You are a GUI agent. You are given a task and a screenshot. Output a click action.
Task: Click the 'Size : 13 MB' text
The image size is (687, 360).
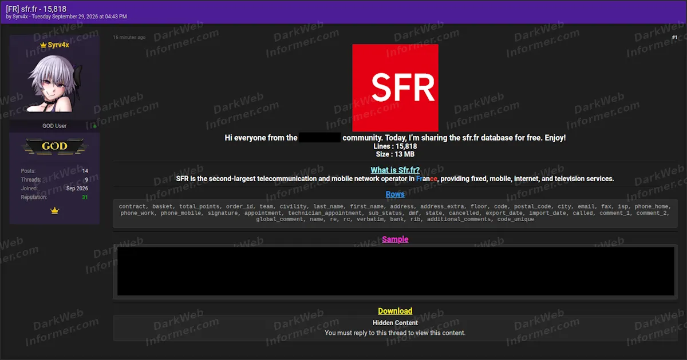[x=395, y=154]
